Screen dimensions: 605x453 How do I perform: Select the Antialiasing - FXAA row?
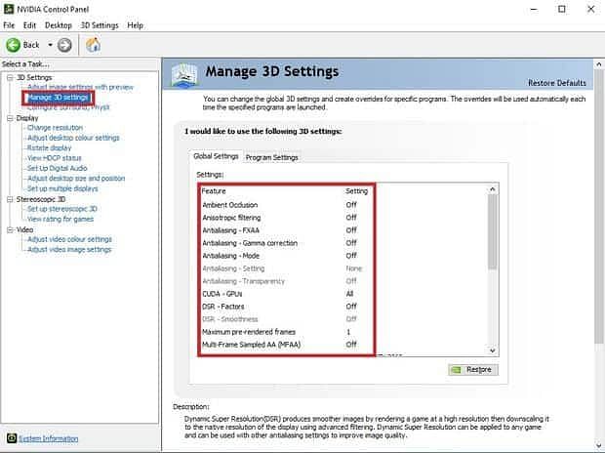286,230
